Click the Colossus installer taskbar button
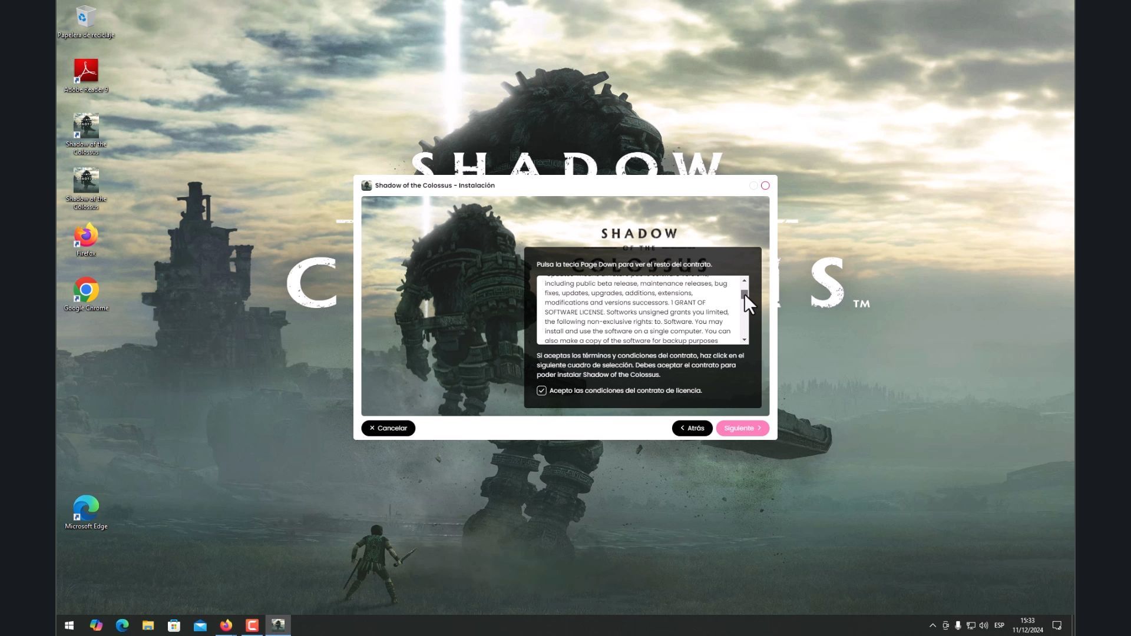The width and height of the screenshot is (1131, 636). (278, 625)
